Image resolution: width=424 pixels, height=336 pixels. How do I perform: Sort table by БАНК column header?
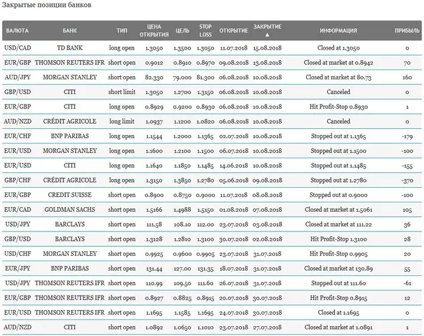(70, 30)
